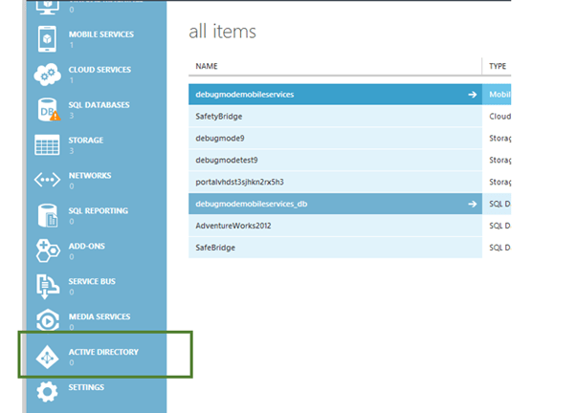
Task: Open arrow next to debugmodemobileservices
Action: (472, 95)
